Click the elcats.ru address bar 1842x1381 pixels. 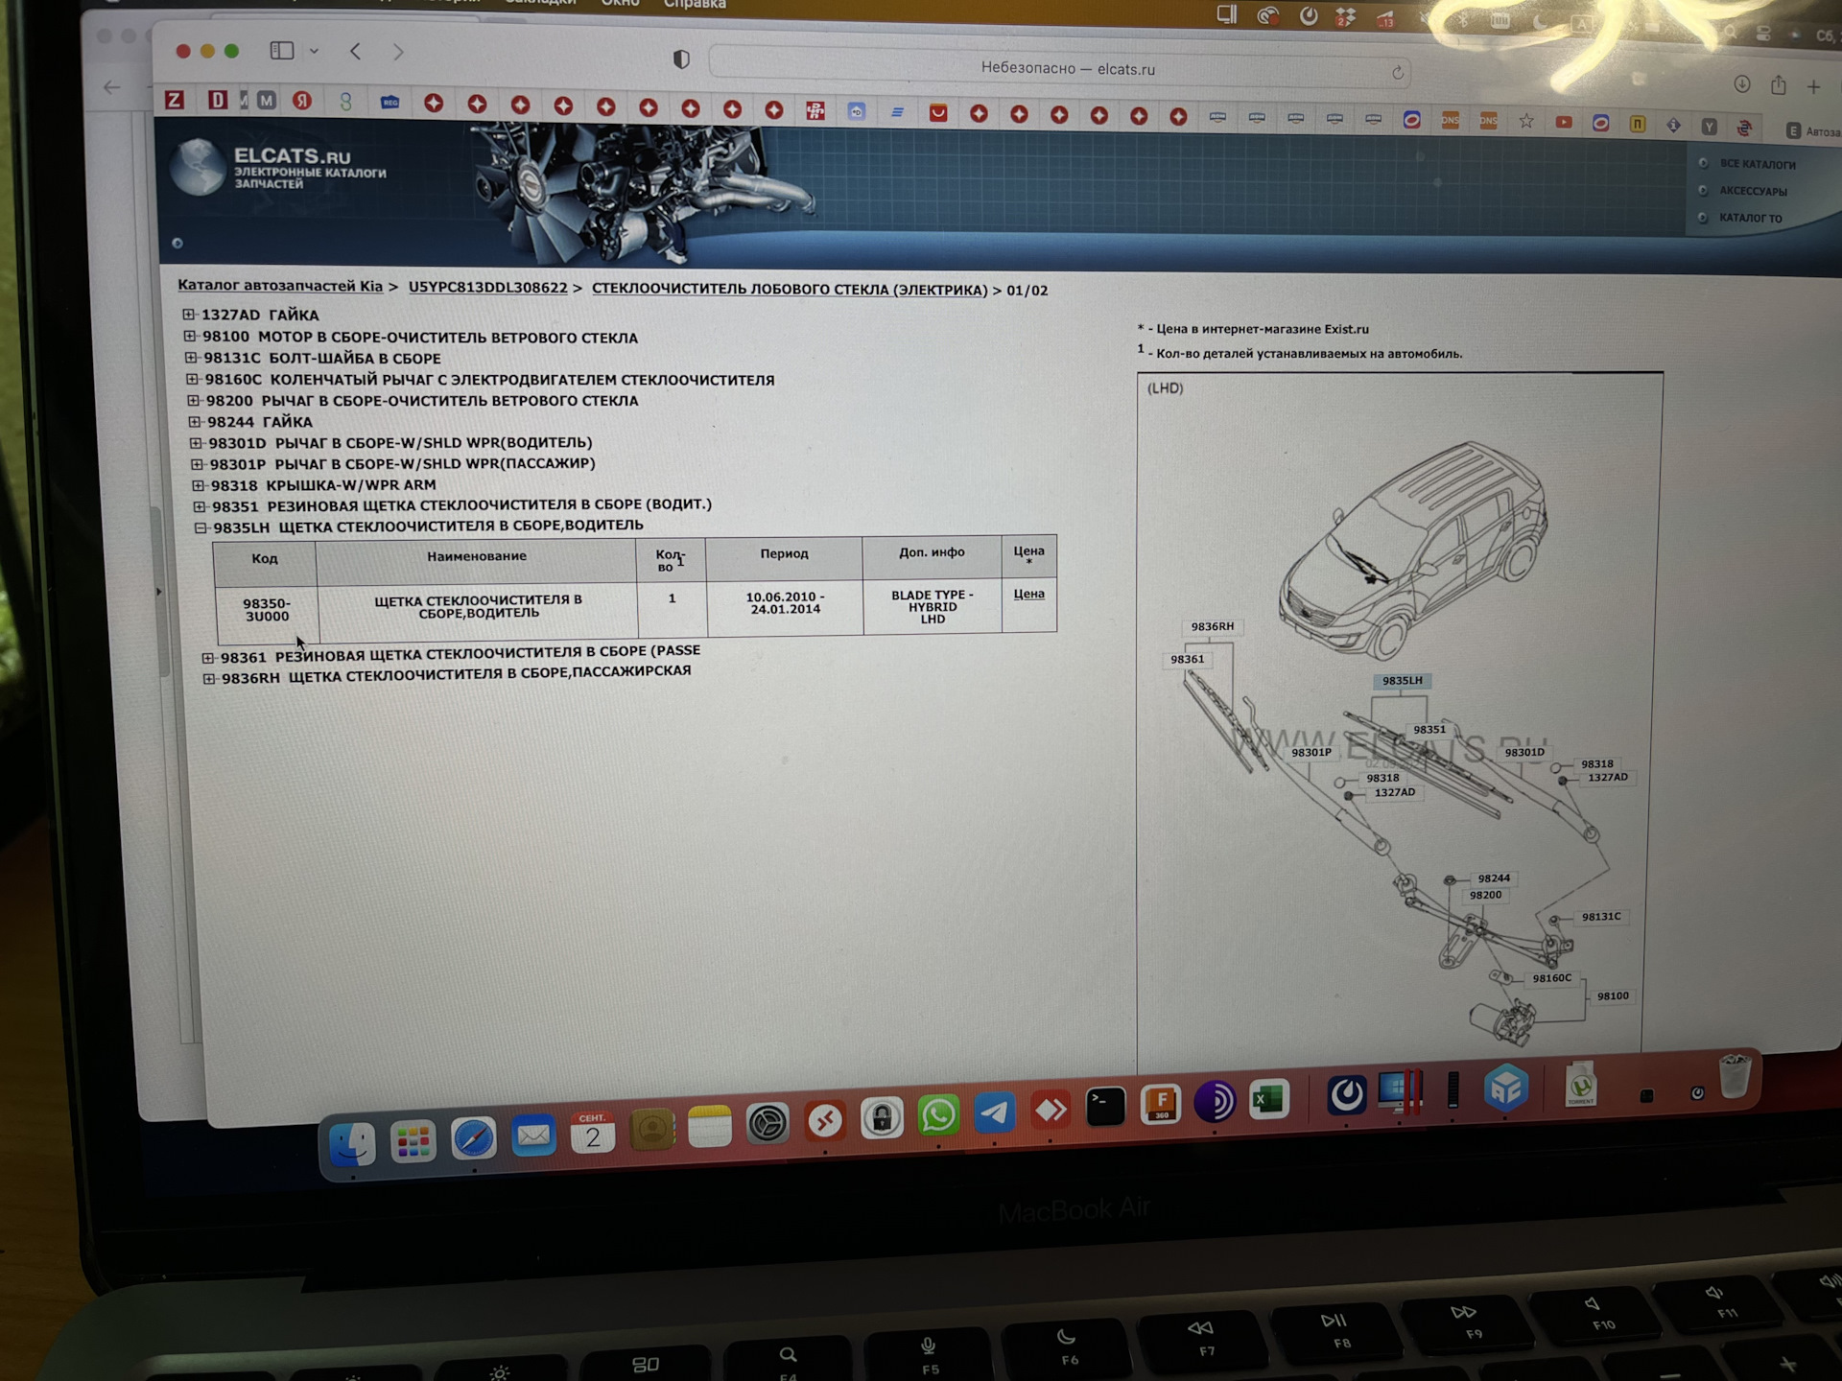click(x=1060, y=69)
